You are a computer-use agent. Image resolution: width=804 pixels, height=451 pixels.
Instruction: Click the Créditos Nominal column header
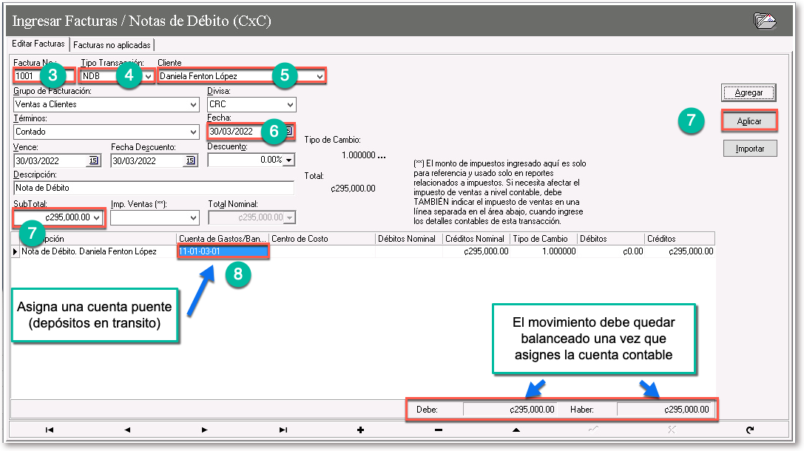[x=476, y=239]
